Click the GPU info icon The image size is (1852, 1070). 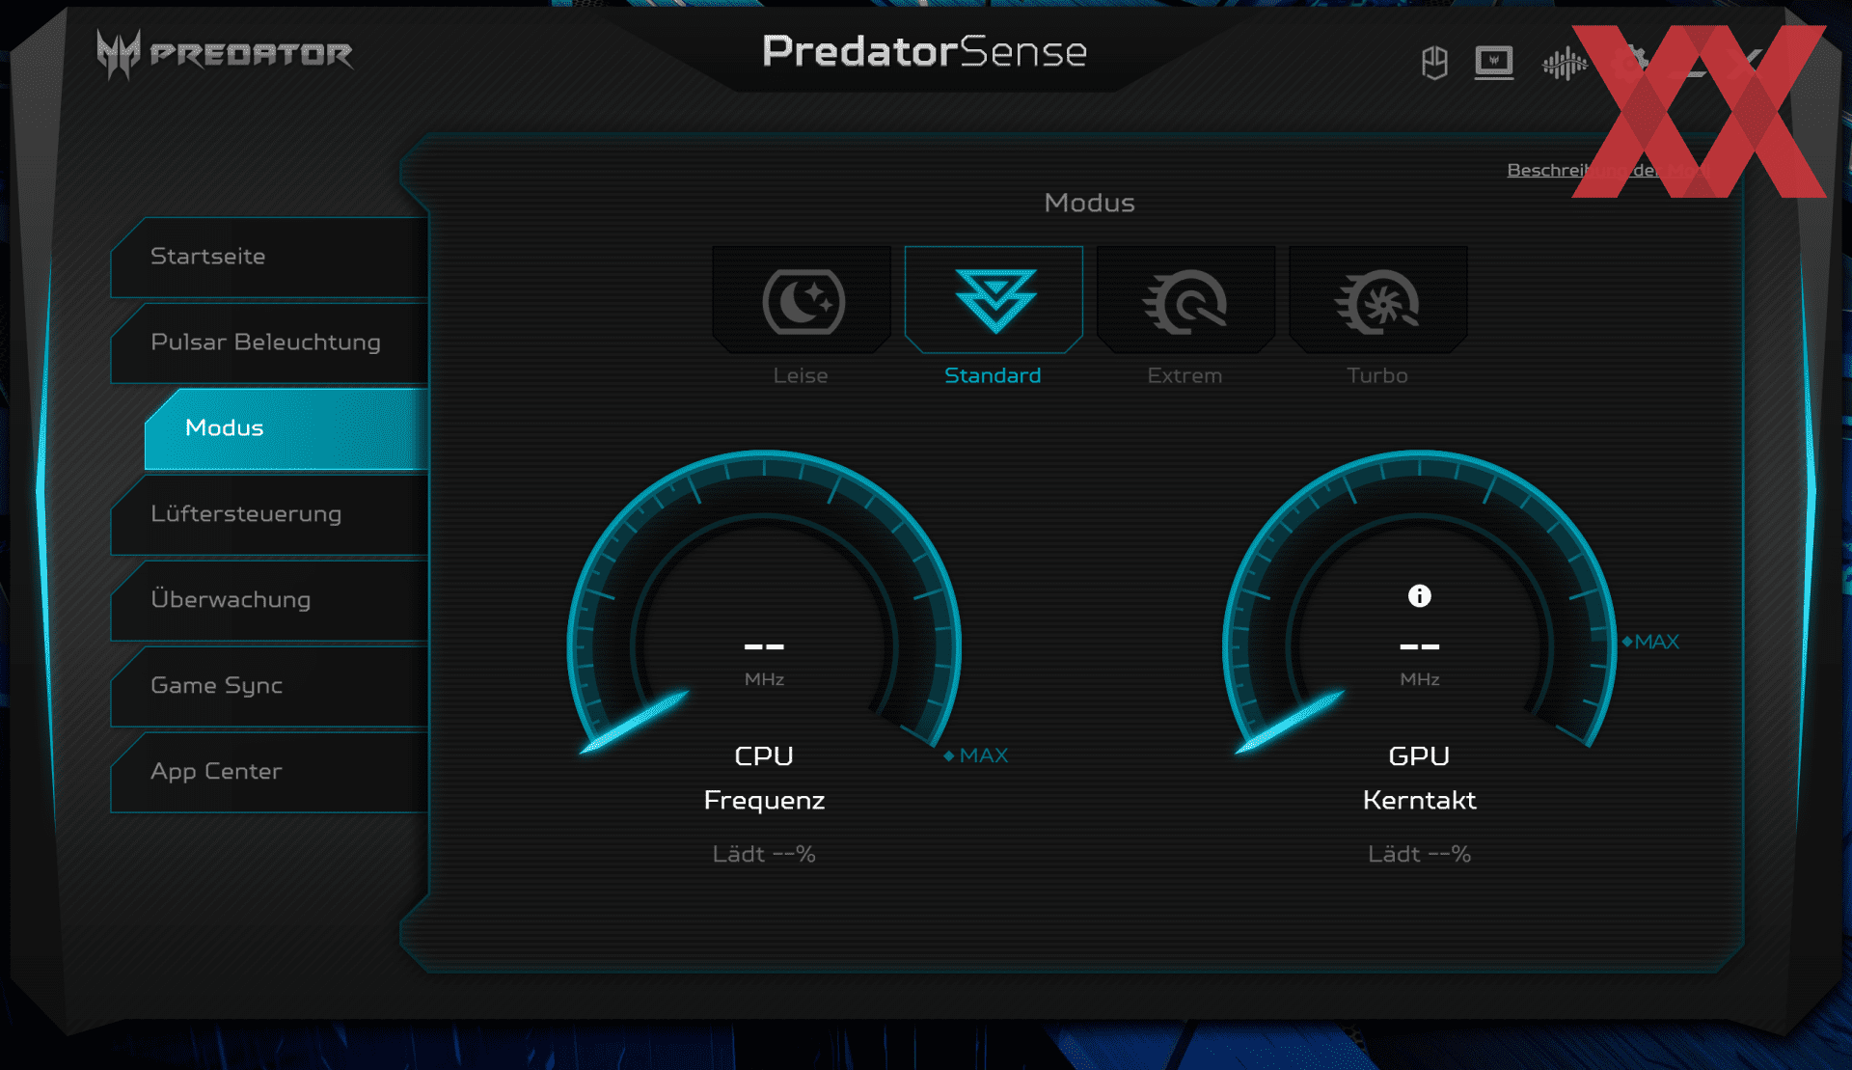point(1419,596)
